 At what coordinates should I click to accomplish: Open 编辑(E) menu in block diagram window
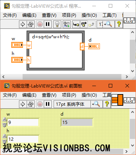[x=29, y=15]
